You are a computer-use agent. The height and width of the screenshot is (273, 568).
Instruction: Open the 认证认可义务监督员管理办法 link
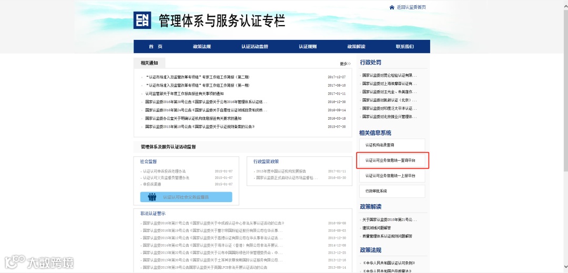[166, 178]
